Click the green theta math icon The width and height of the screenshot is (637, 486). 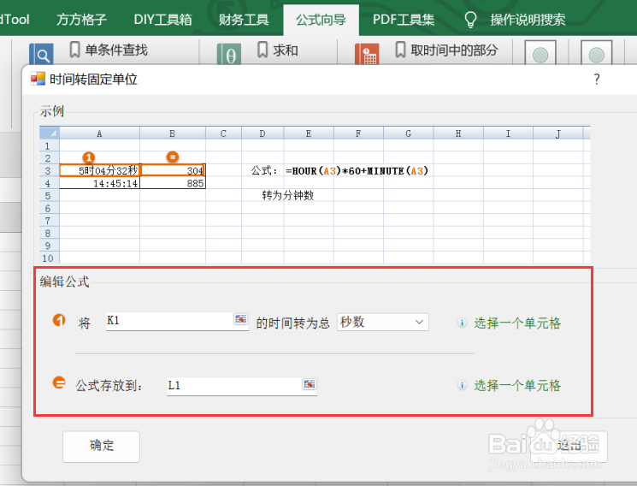228,54
